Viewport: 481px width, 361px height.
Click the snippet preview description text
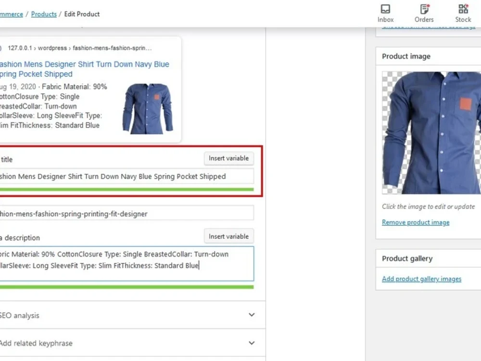tap(53, 106)
